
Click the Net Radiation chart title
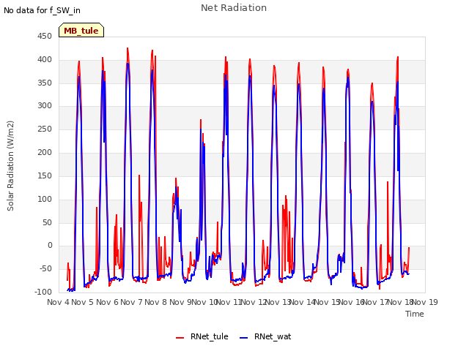[x=234, y=8]
